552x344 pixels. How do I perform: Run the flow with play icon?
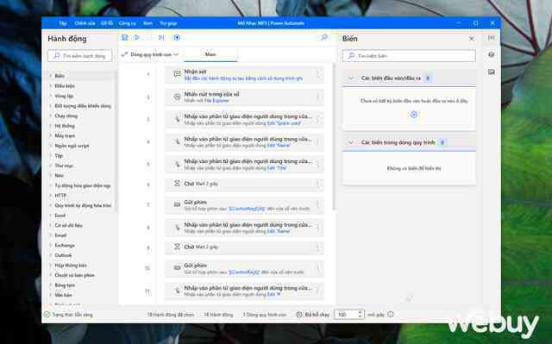click(x=137, y=37)
